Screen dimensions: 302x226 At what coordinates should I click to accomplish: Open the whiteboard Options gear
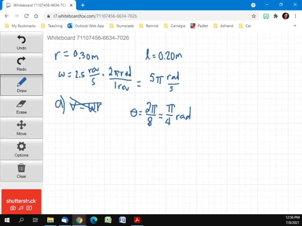pos(22,149)
